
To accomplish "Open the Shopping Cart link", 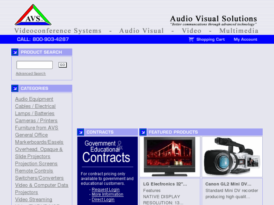I will [x=210, y=39].
